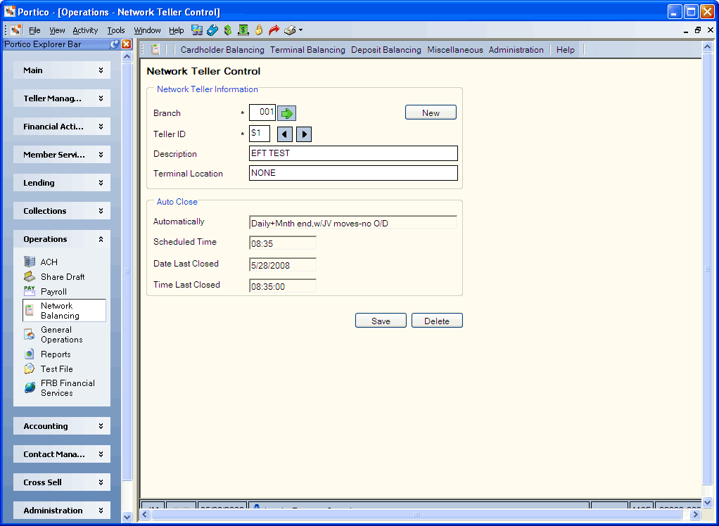Expand the Member Services section
This screenshot has width=719, height=526.
coord(62,155)
